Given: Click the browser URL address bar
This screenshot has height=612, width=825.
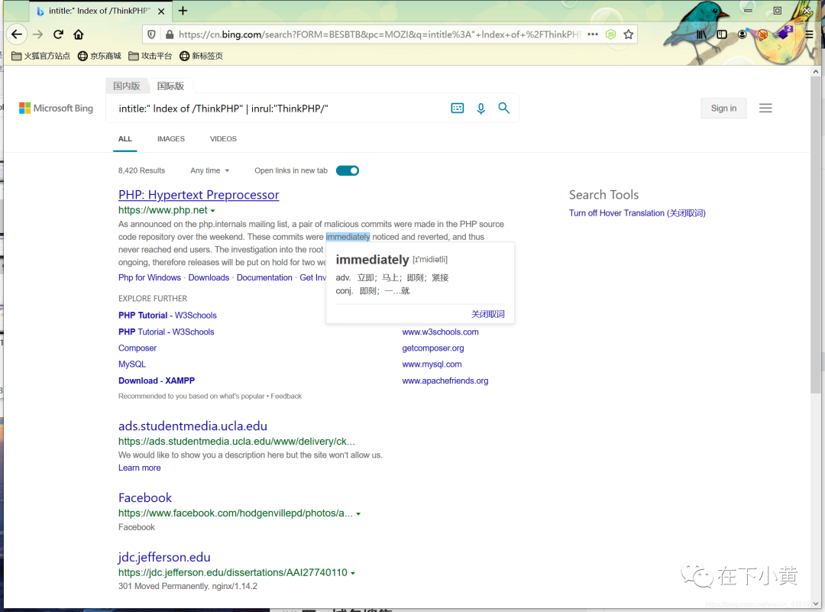Looking at the screenshot, I should pos(379,34).
